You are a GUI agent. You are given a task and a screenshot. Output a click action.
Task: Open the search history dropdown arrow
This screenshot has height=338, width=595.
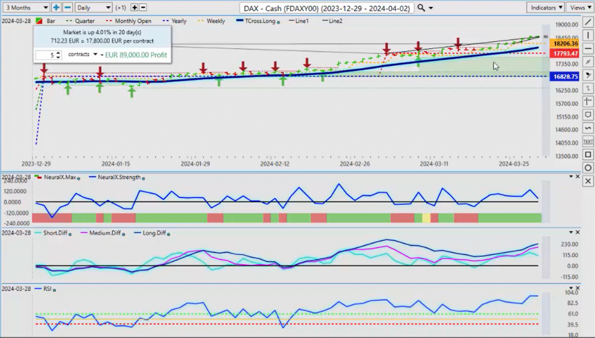[x=431, y=8]
